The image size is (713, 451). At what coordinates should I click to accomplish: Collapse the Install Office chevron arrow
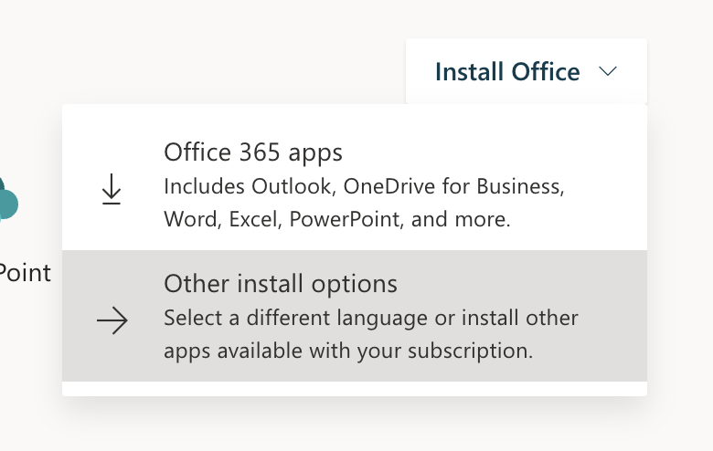click(x=608, y=71)
